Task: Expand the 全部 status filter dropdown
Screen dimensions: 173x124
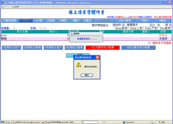Action: pyautogui.click(x=164, y=25)
